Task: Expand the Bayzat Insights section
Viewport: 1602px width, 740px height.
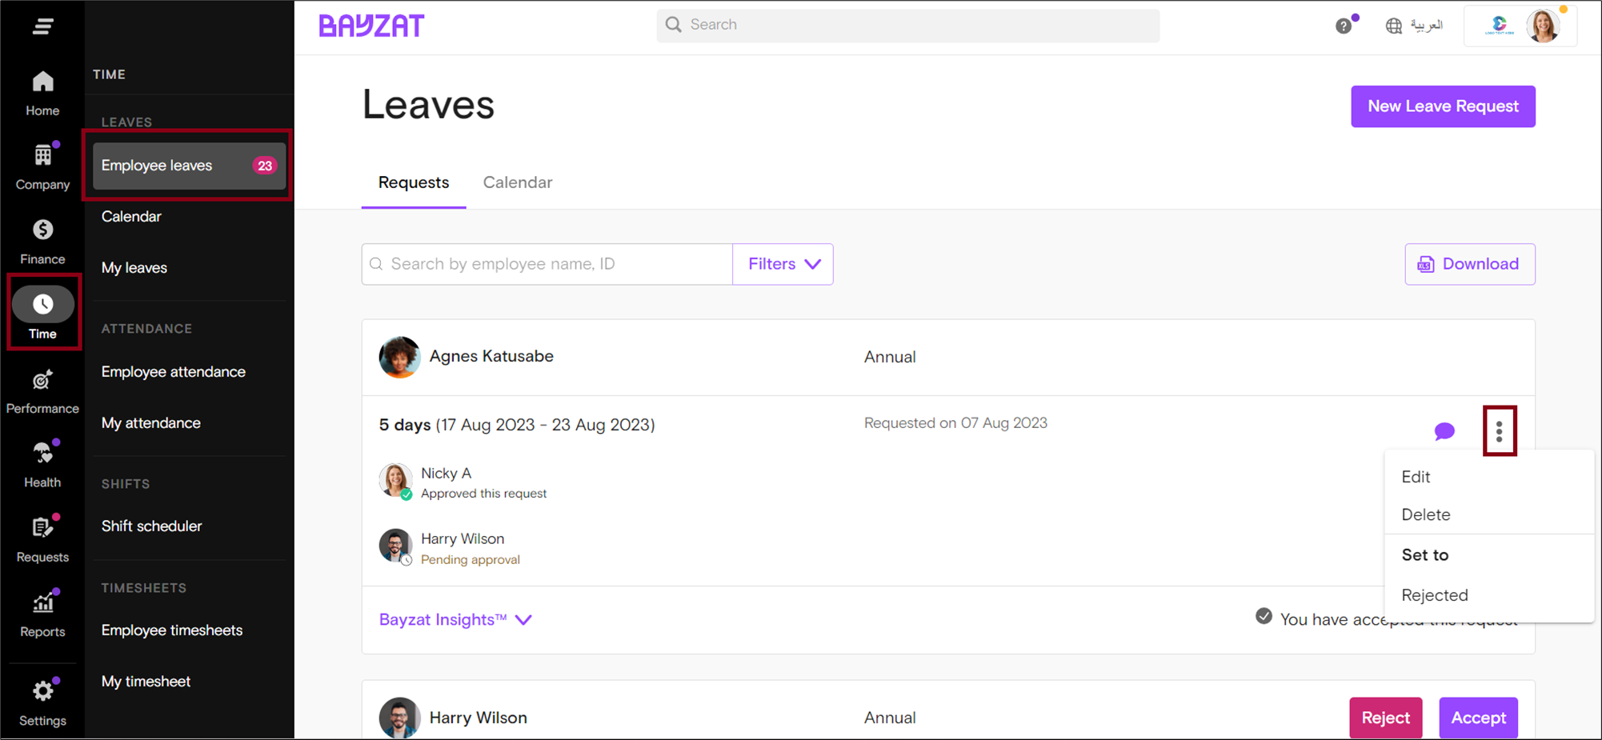Action: 454,619
